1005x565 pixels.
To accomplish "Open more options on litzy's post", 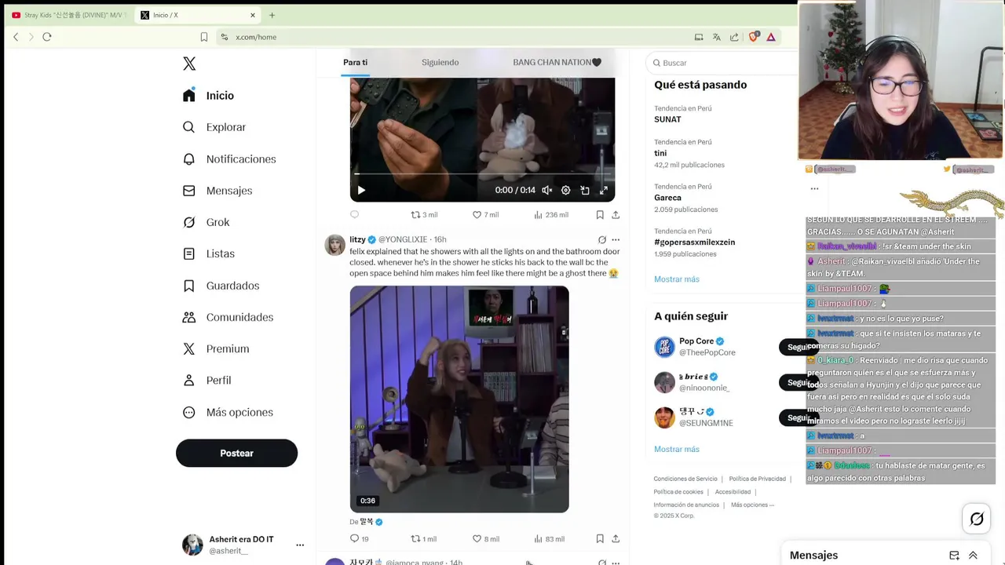I will click(616, 239).
